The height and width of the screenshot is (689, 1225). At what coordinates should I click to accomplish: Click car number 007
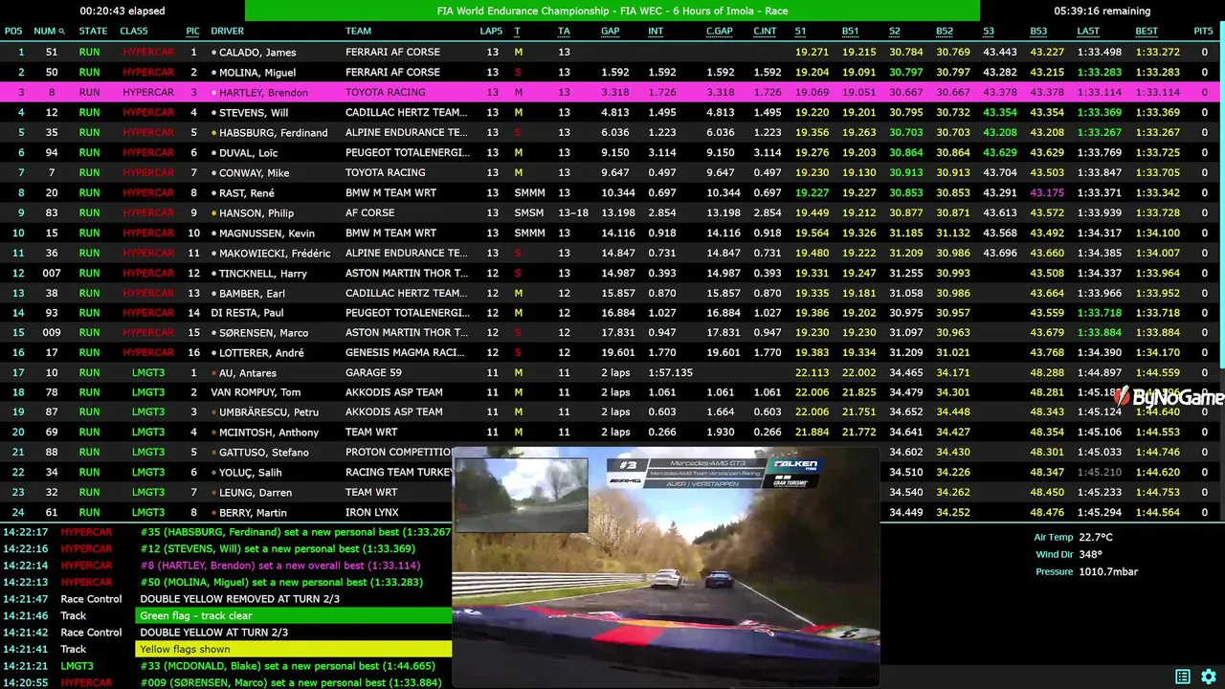tap(52, 274)
